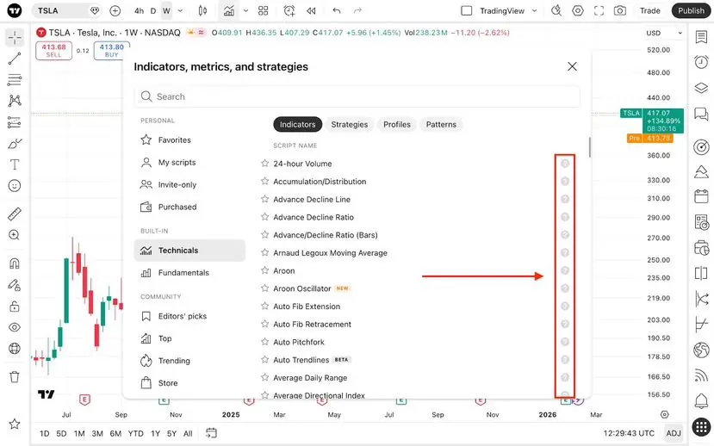
Task: Open the Indicators toolbar button
Action: coord(229,11)
